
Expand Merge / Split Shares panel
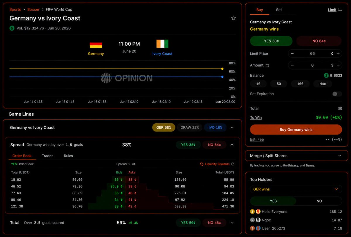coord(297,156)
